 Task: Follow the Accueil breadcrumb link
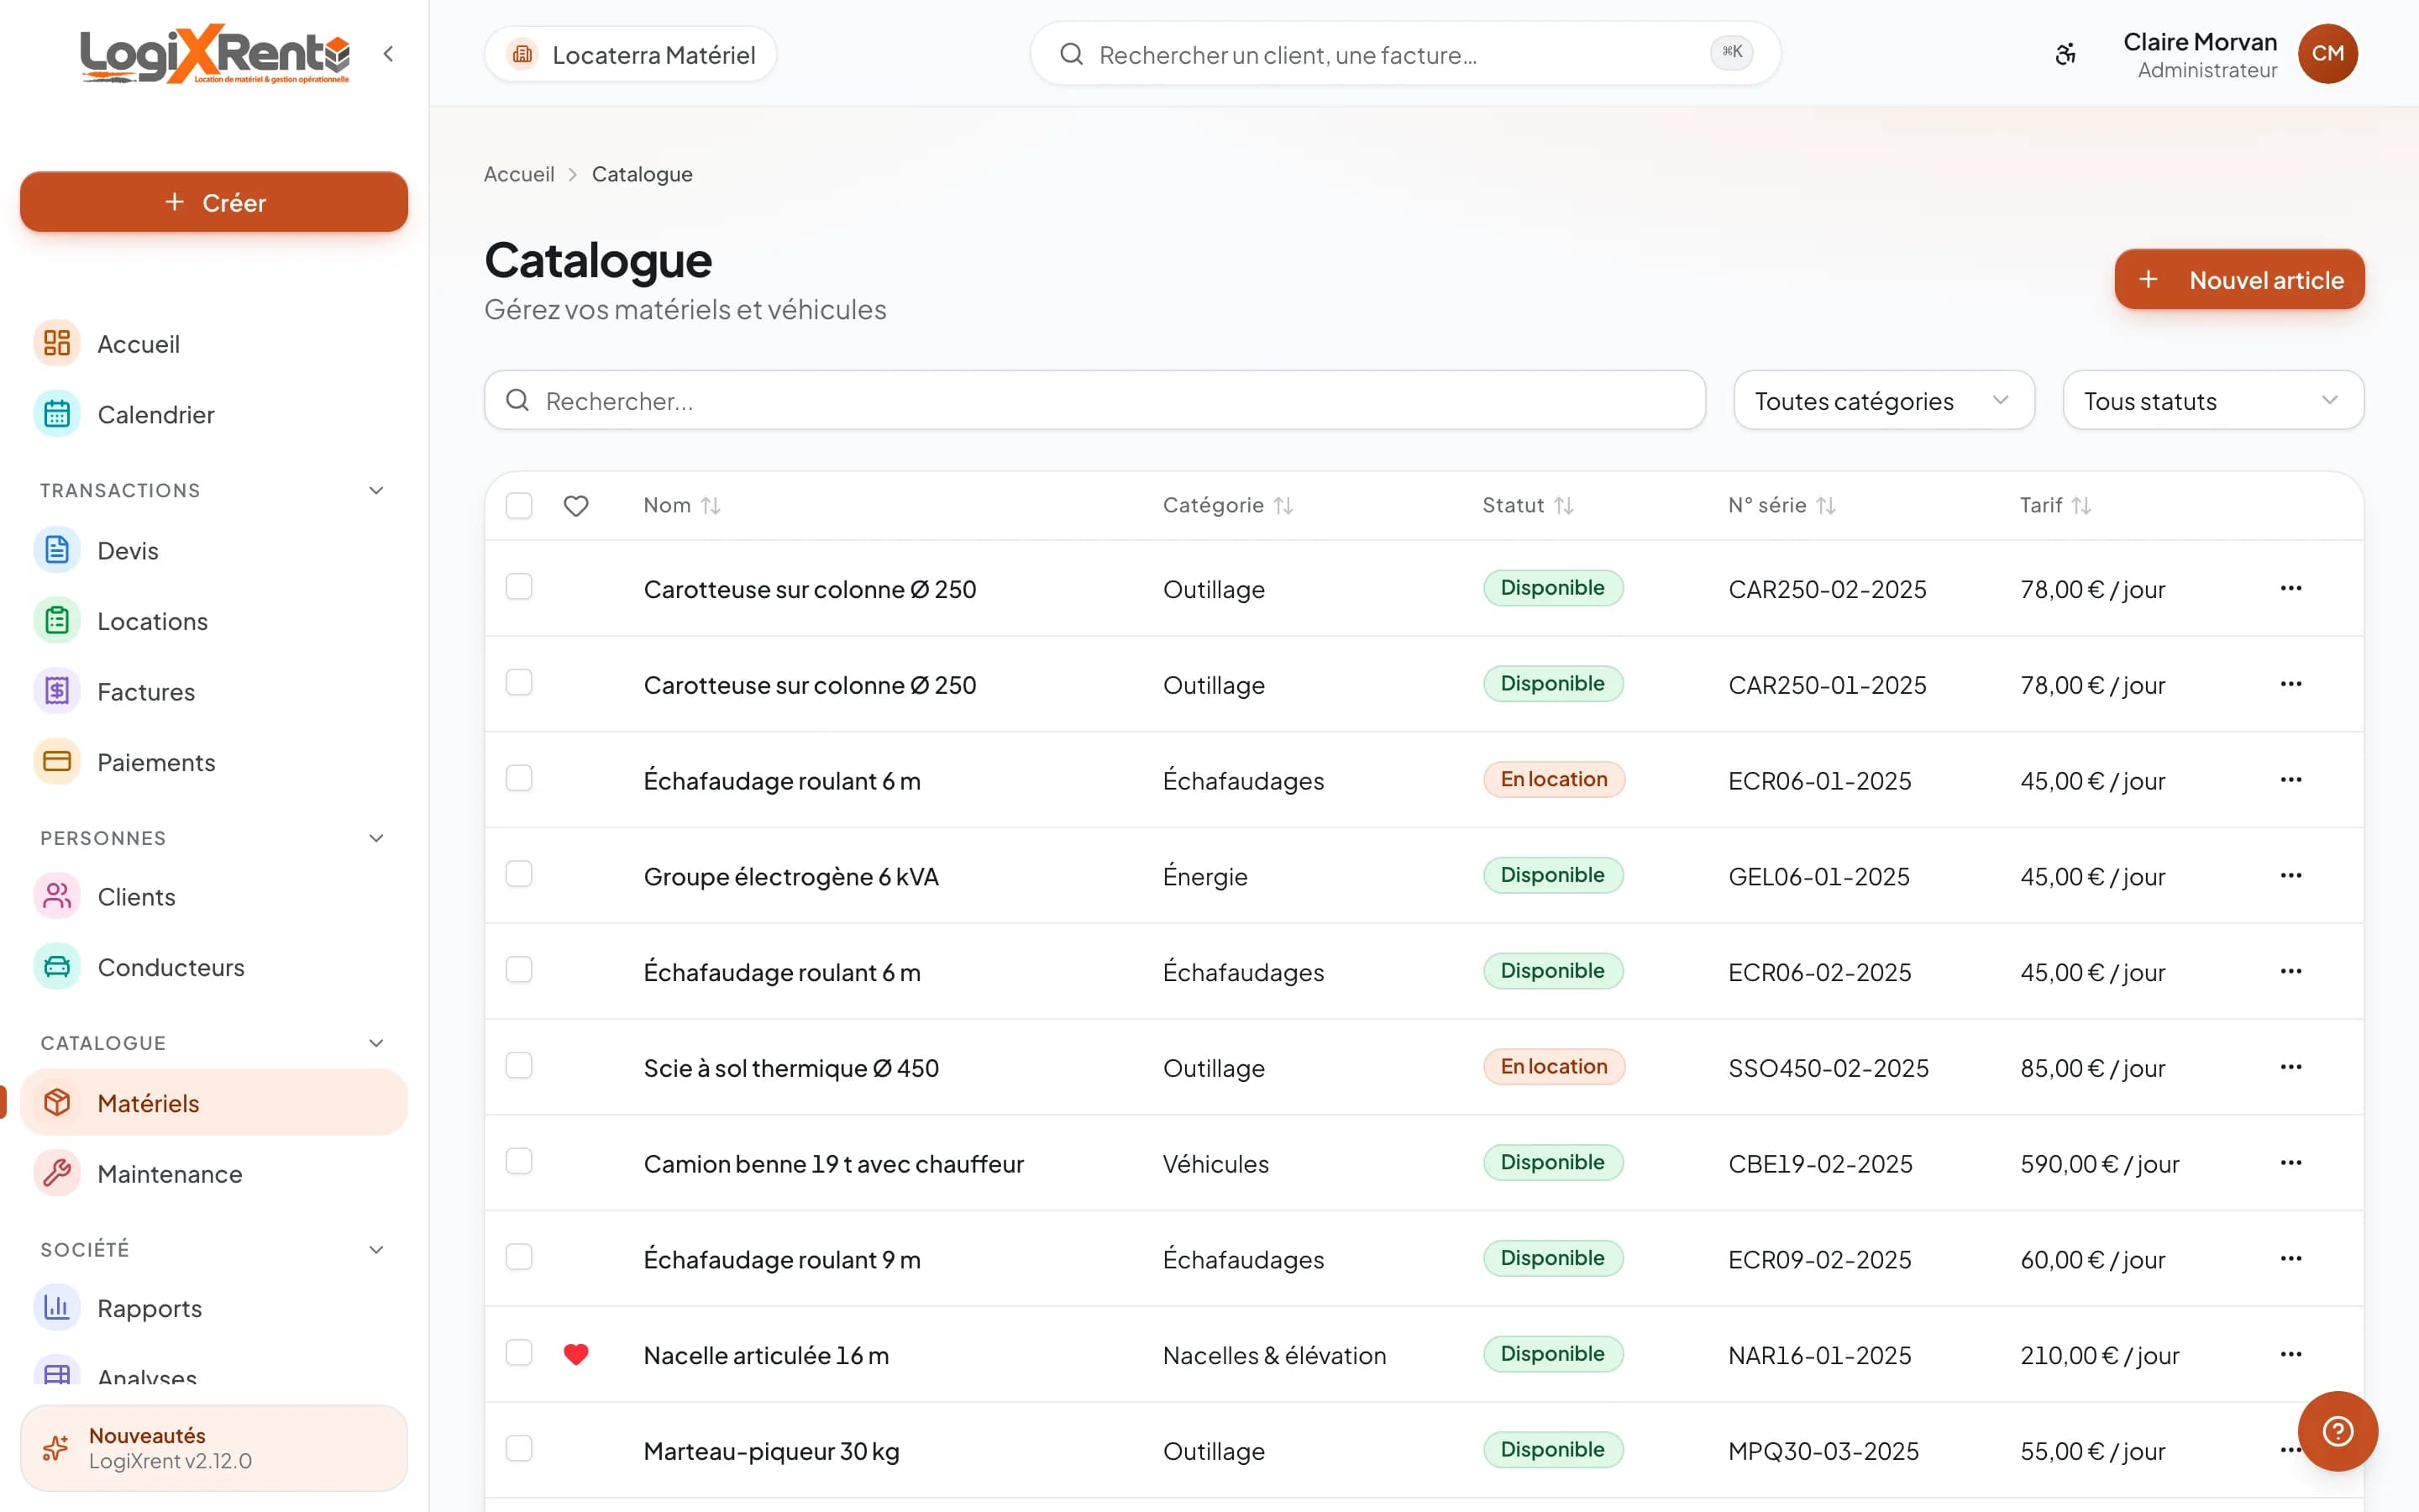click(x=519, y=175)
